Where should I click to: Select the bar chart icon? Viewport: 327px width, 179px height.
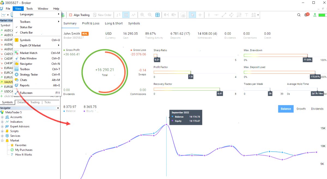click(119, 15)
